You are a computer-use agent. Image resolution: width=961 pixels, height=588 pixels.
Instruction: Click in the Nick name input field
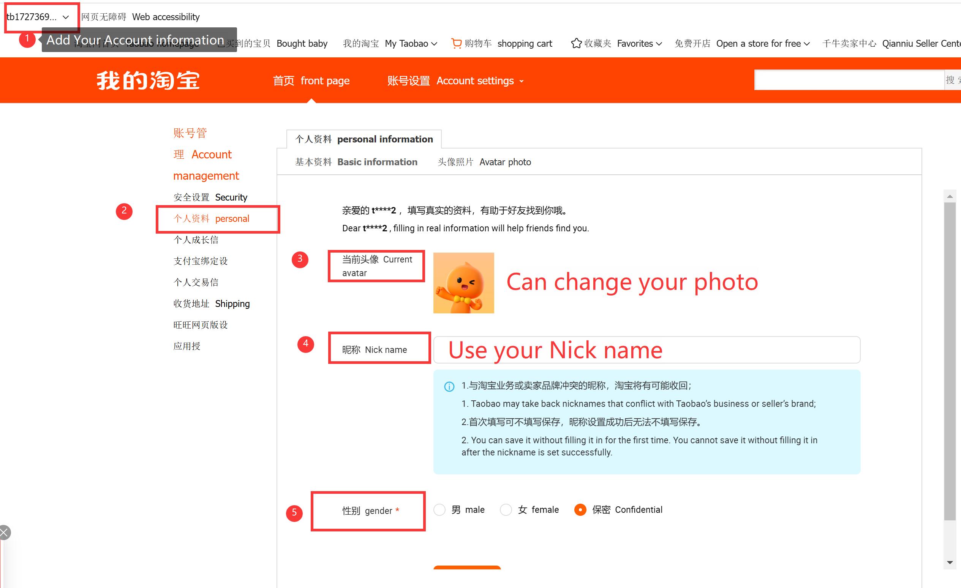(x=646, y=350)
